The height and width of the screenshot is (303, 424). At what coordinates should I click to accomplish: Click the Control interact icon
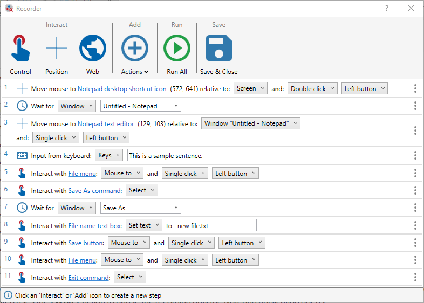(20, 49)
